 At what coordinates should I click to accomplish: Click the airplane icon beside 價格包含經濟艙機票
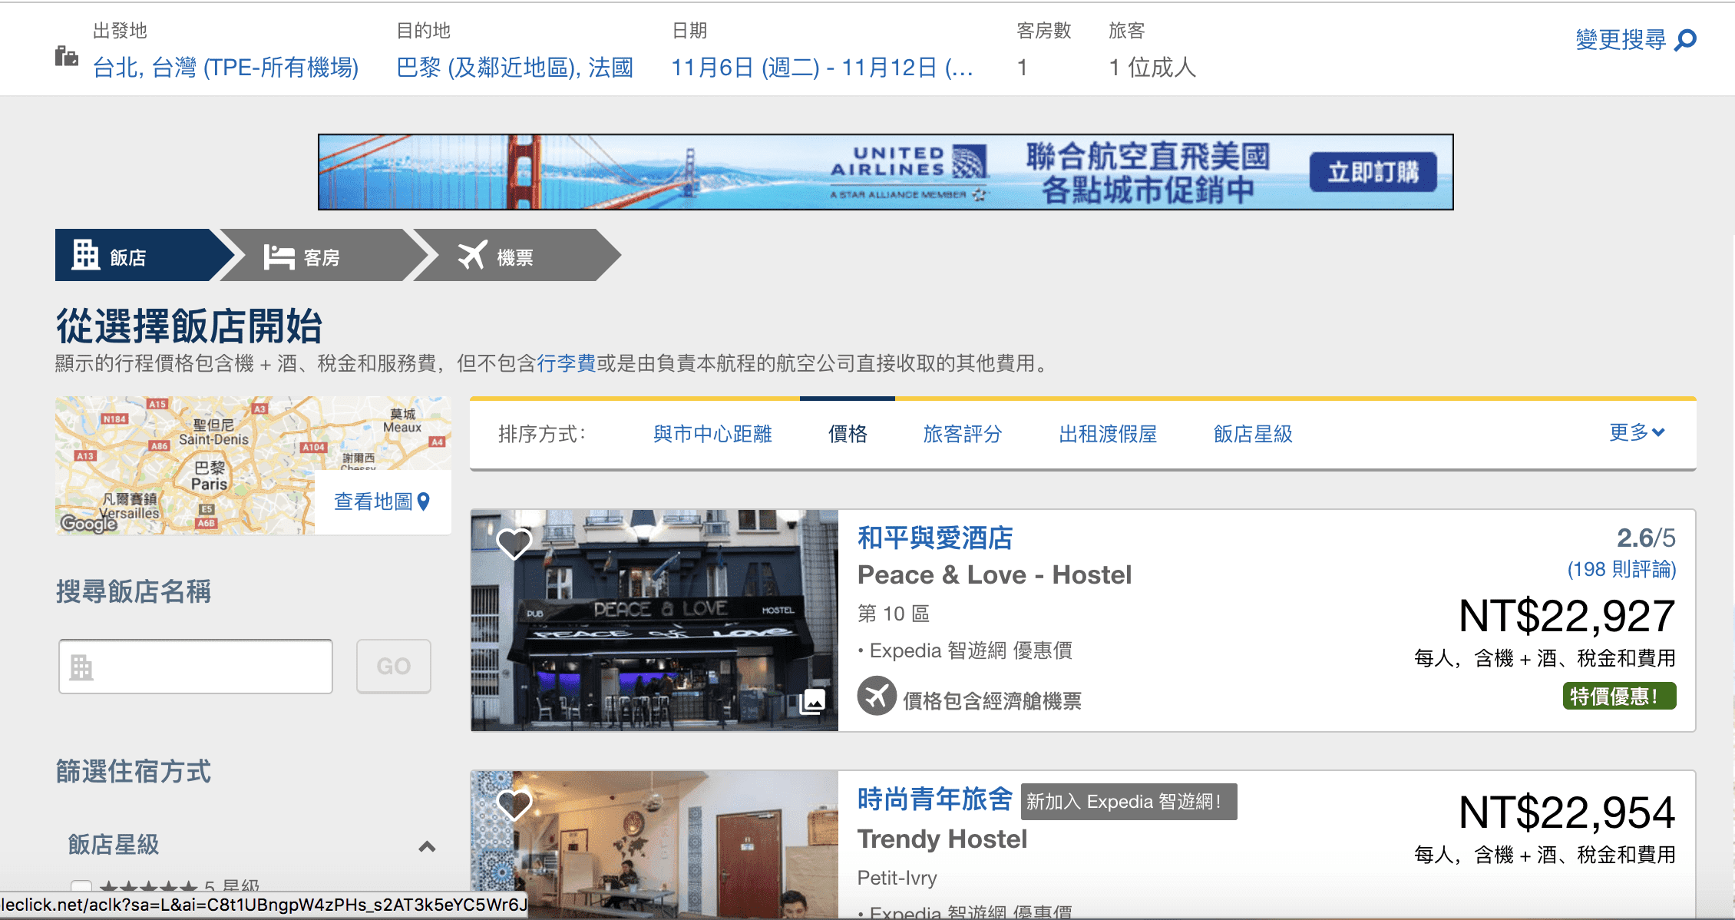[x=877, y=696]
